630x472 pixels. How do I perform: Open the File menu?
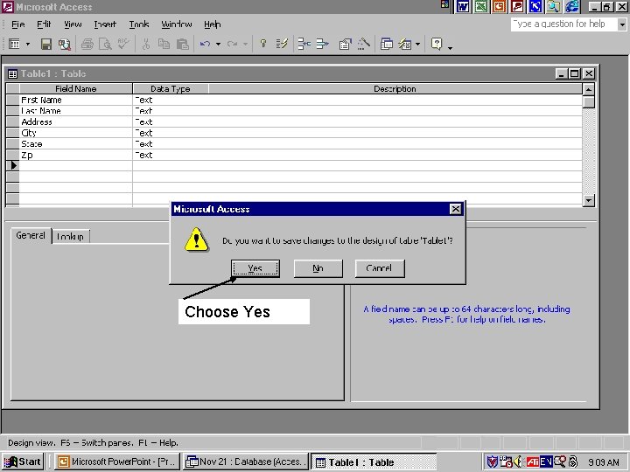click(x=18, y=24)
